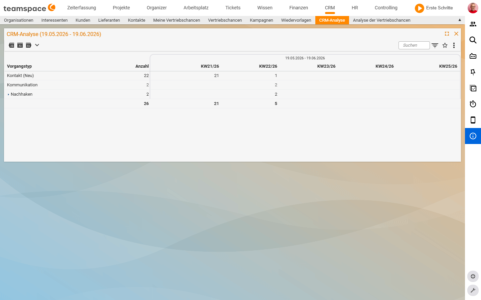
Task: Go to previous period calendar icon
Action: click(x=11, y=45)
